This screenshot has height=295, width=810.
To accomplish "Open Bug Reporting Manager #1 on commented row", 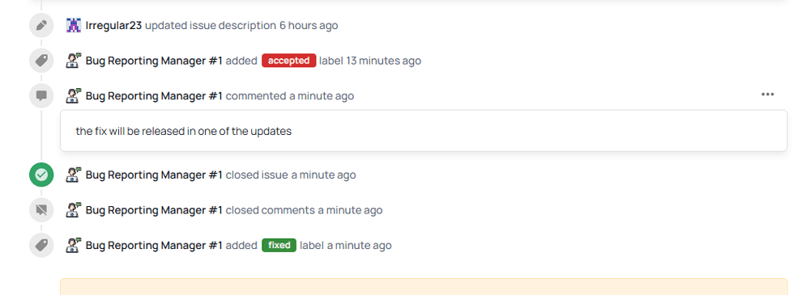I will (x=154, y=96).
